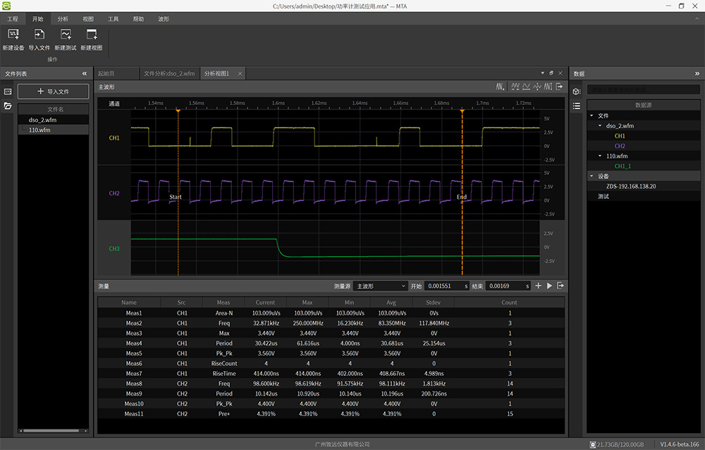Click the 导入文件 icon in the ribbon

pos(39,35)
